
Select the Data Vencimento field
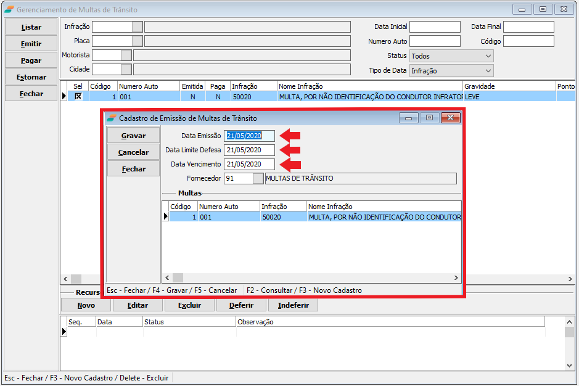[249, 164]
